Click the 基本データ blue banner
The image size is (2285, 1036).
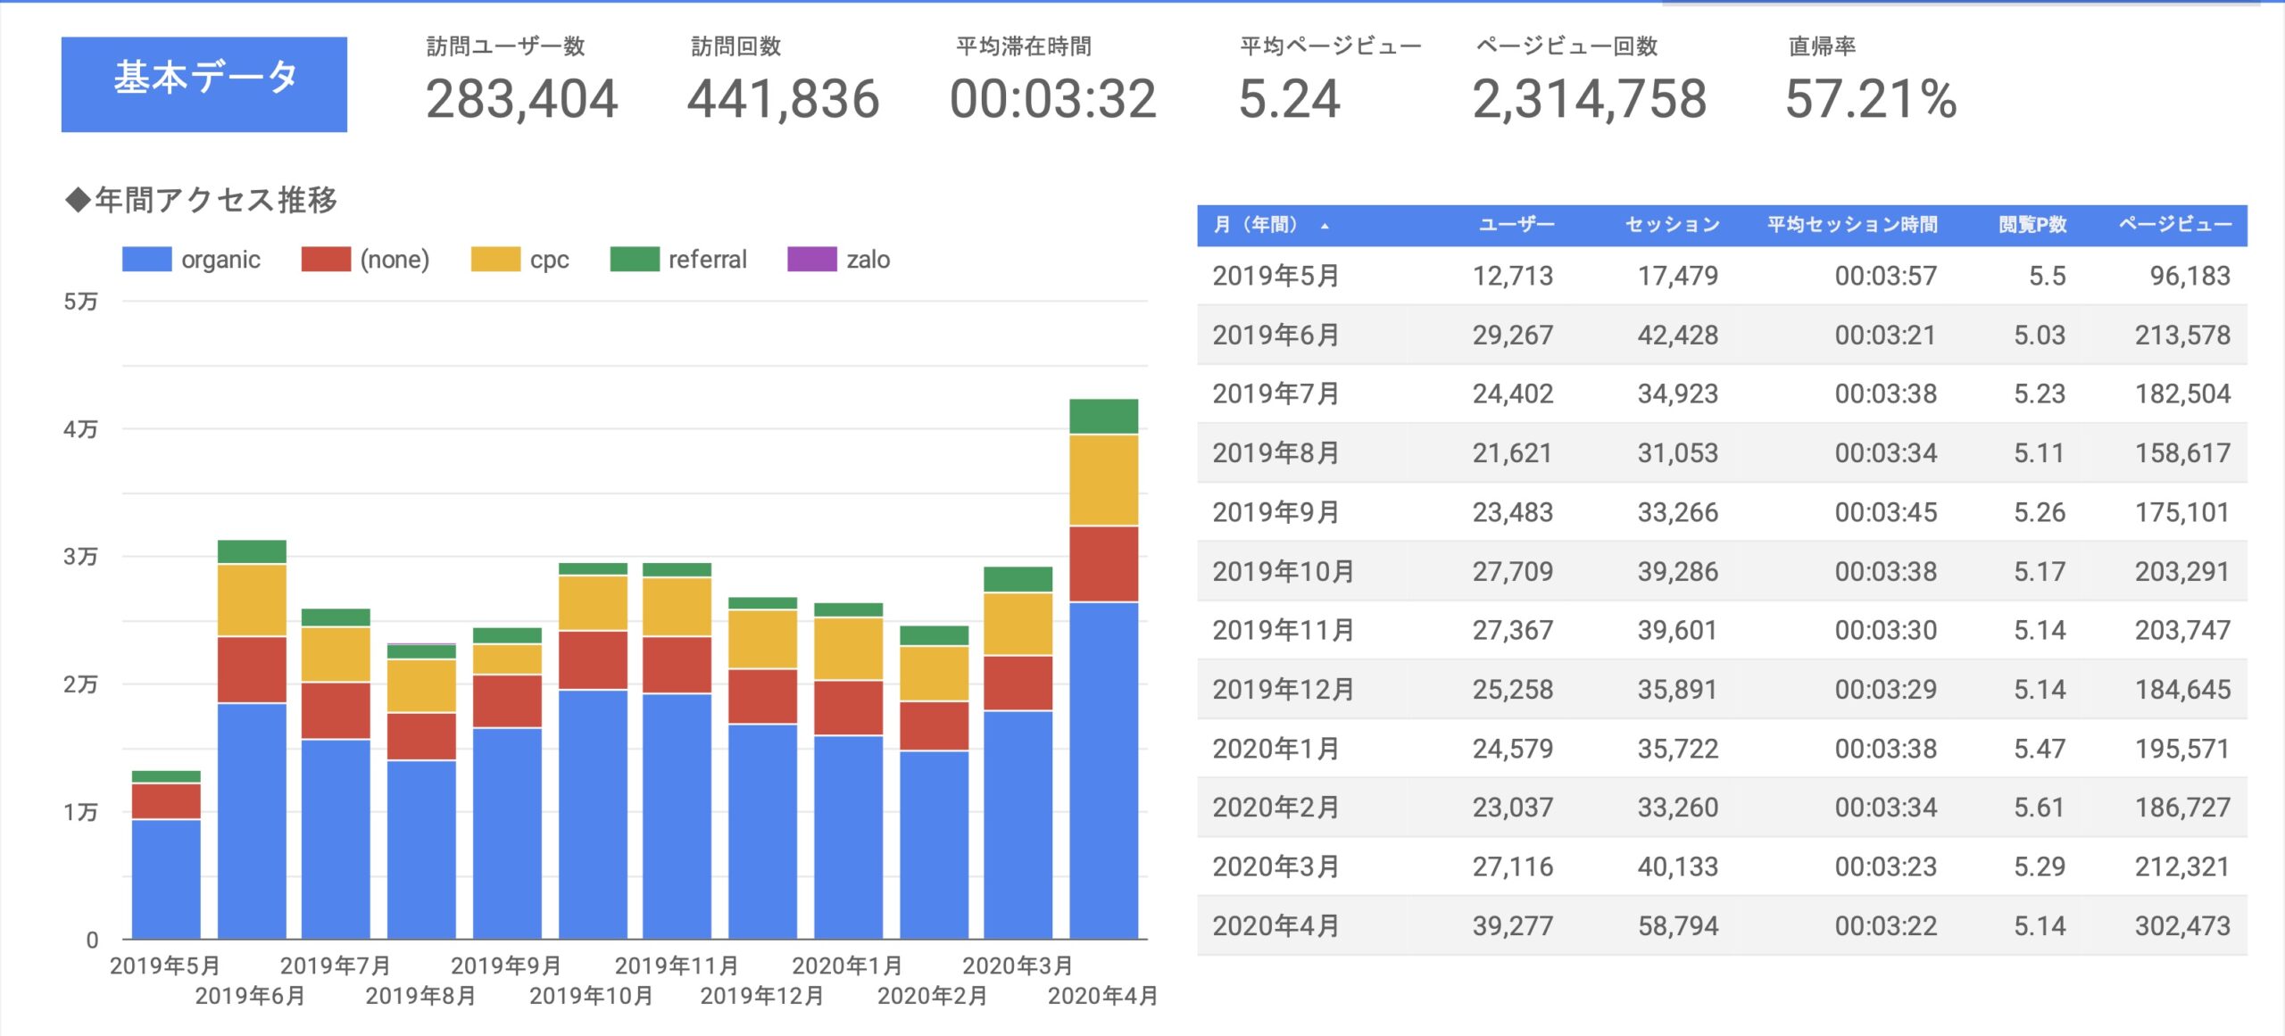coord(204,85)
